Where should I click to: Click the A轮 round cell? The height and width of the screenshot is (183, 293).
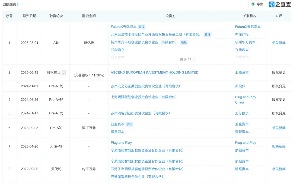pyautogui.click(x=56, y=43)
